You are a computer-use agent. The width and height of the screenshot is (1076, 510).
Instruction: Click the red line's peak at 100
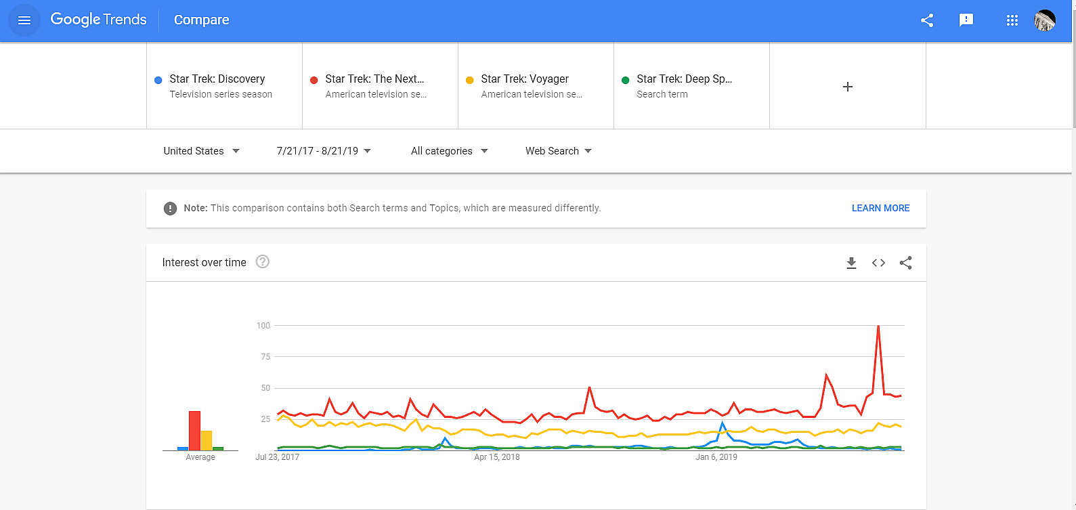(x=878, y=326)
